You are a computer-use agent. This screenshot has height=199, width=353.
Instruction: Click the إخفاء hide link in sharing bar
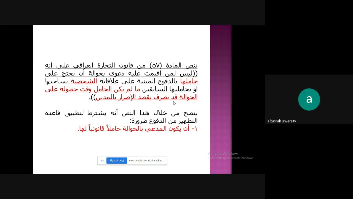pyautogui.click(x=102, y=161)
